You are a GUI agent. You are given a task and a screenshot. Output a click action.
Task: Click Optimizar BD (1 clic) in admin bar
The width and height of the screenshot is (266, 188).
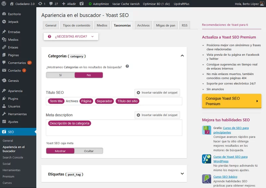[156, 4]
